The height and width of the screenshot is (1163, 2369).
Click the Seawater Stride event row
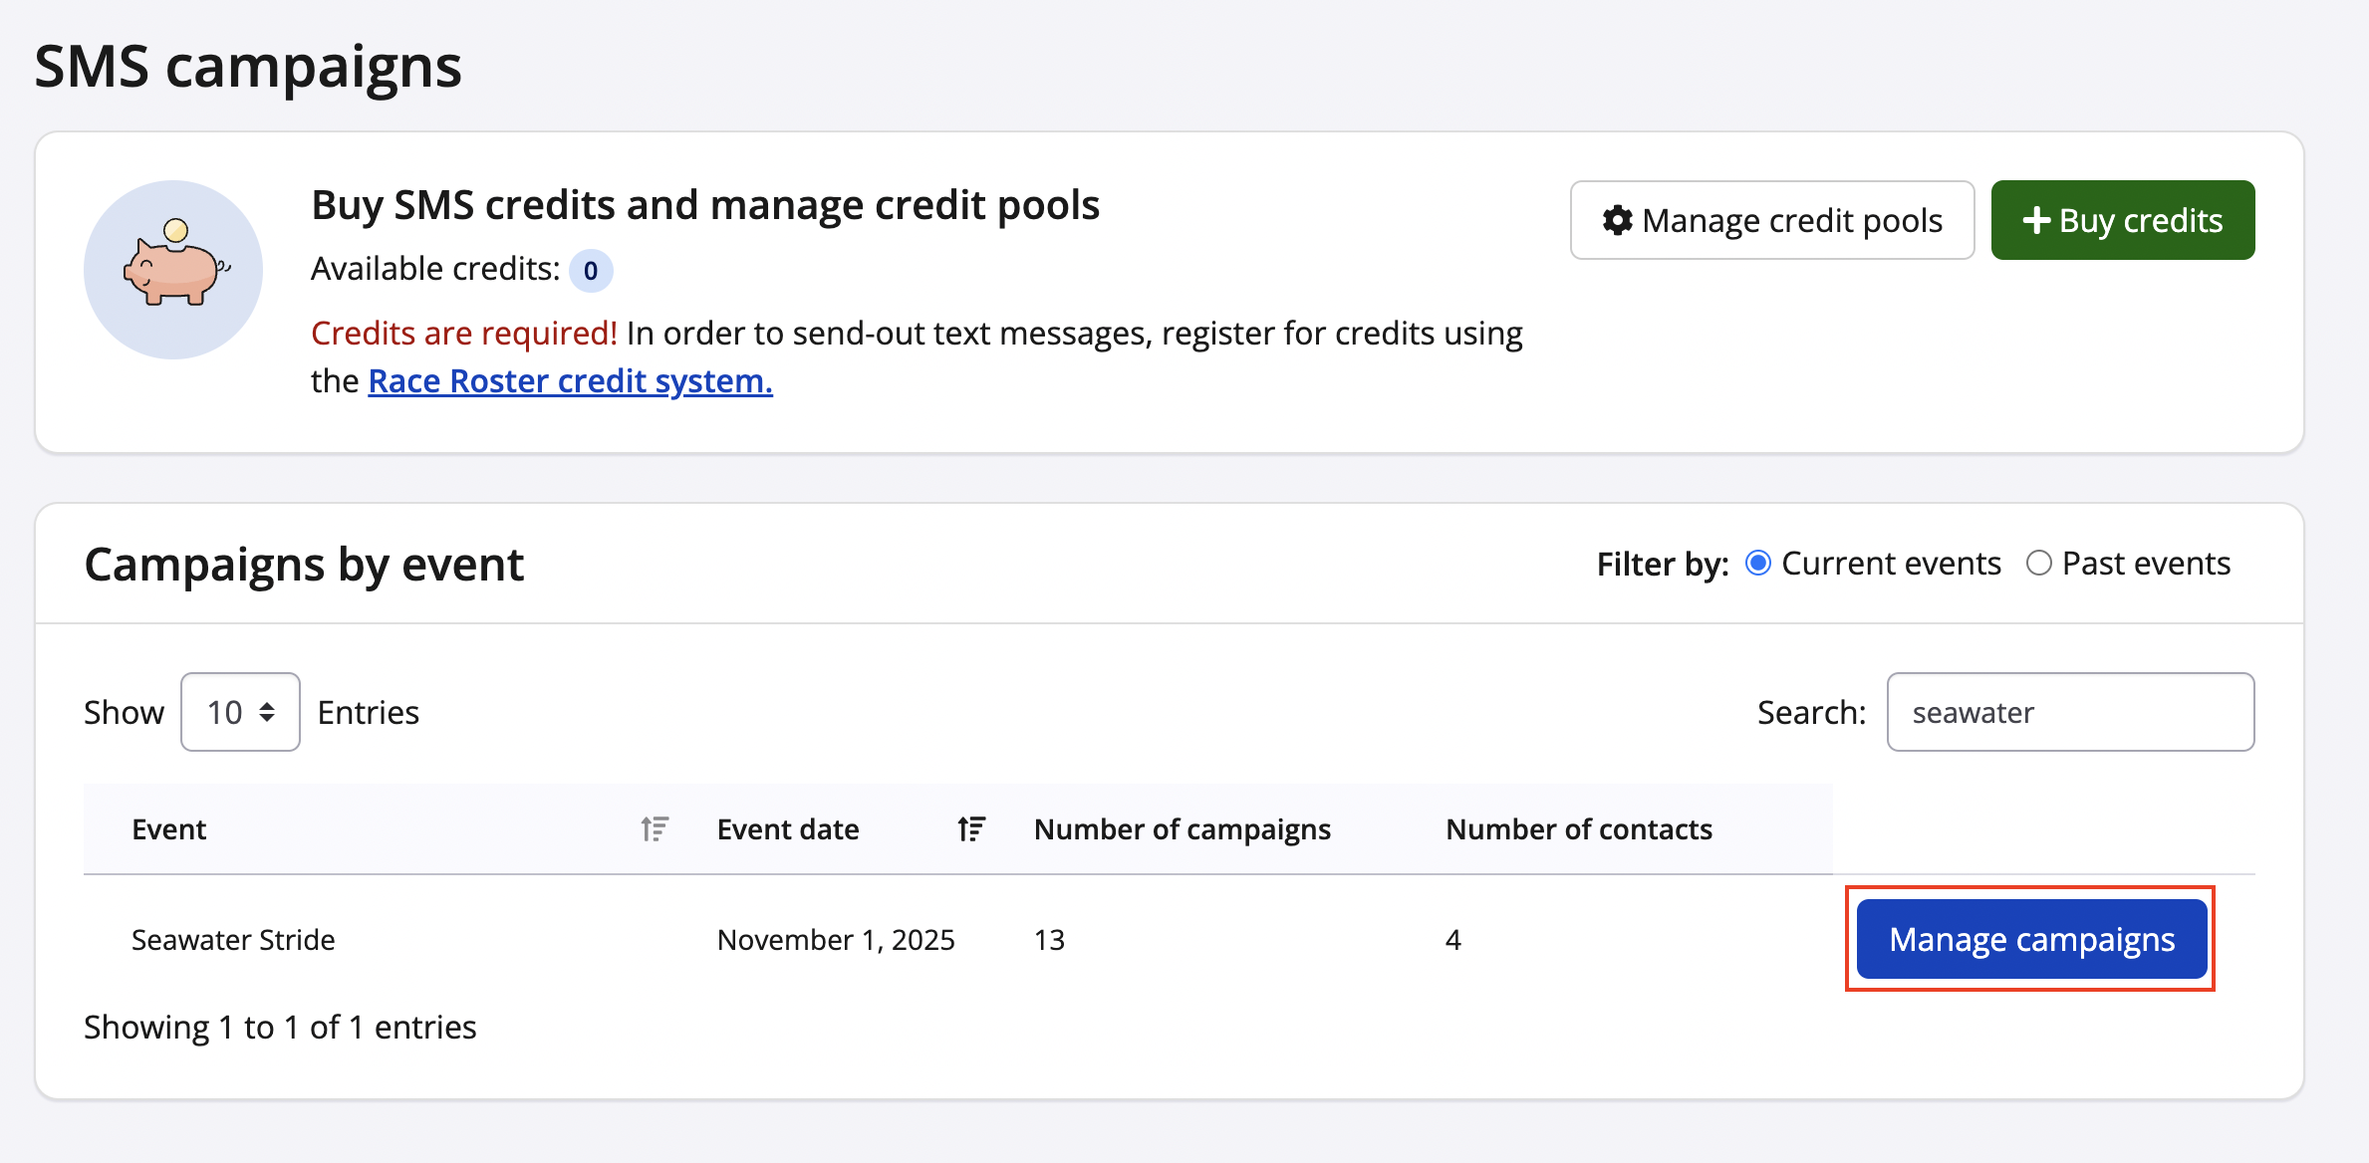pyautogui.click(x=233, y=940)
